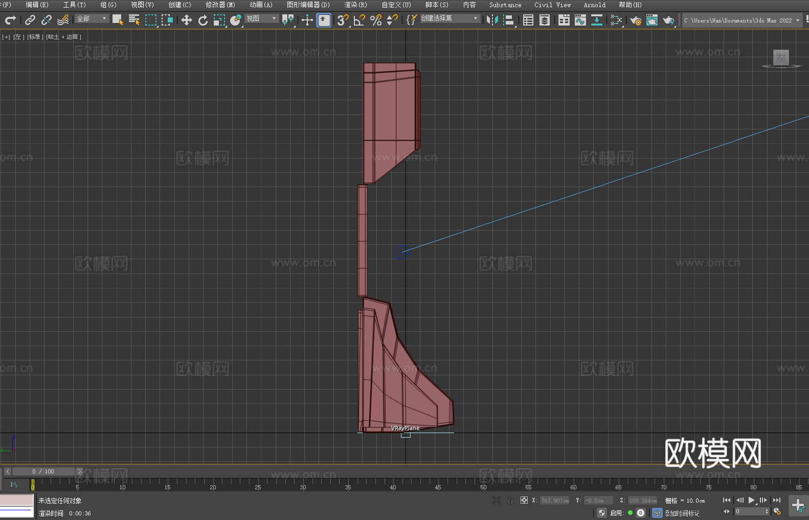This screenshot has height=520, width=809.
Task: Toggle Selection Lock padlock icon
Action: (x=510, y=500)
